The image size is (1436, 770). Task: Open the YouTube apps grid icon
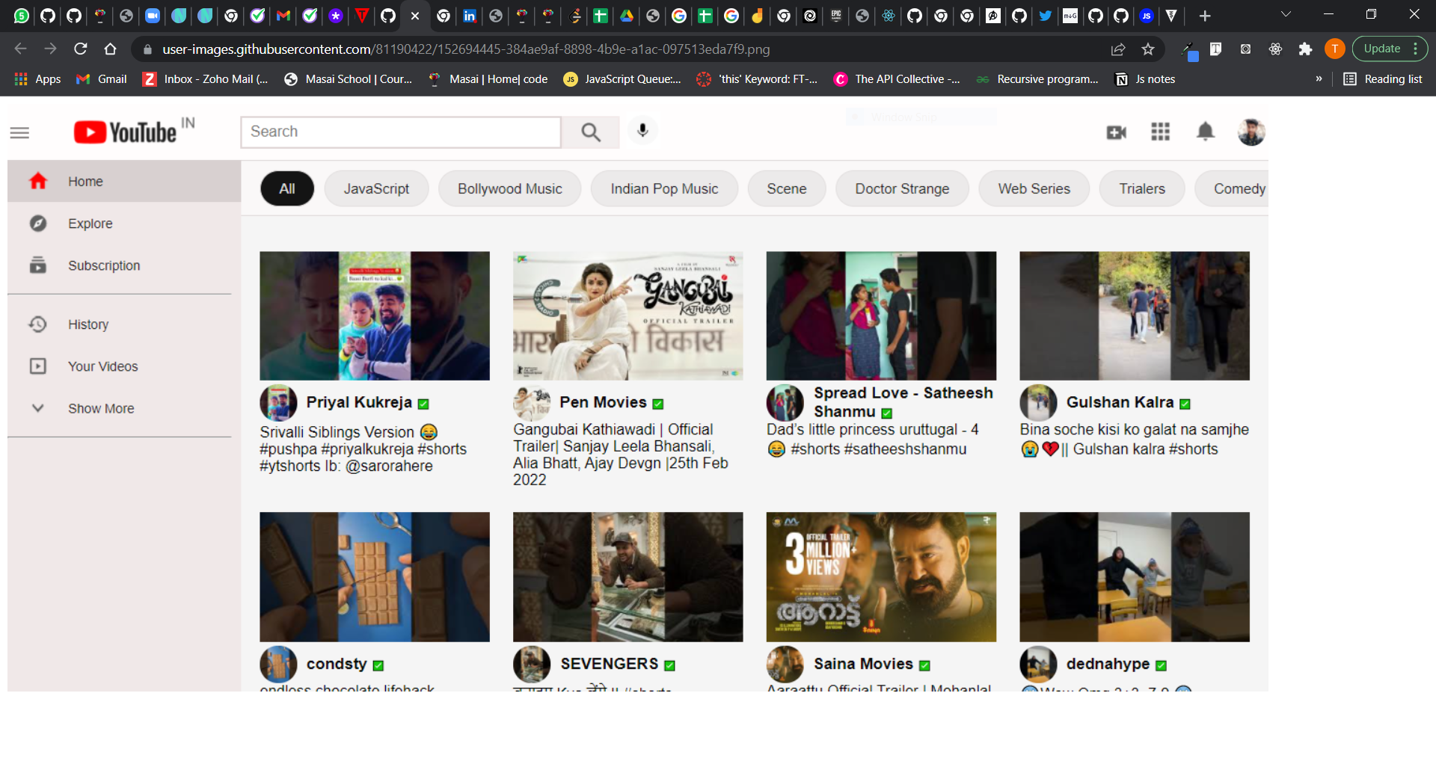click(x=1160, y=132)
